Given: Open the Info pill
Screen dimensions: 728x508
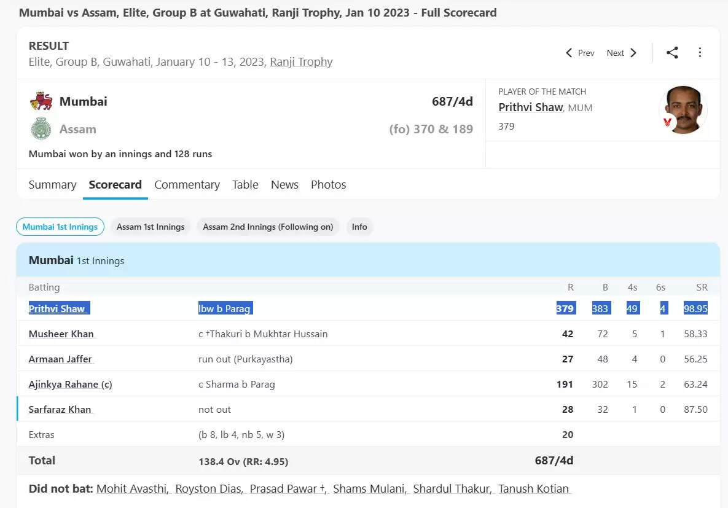Looking at the screenshot, I should (359, 227).
